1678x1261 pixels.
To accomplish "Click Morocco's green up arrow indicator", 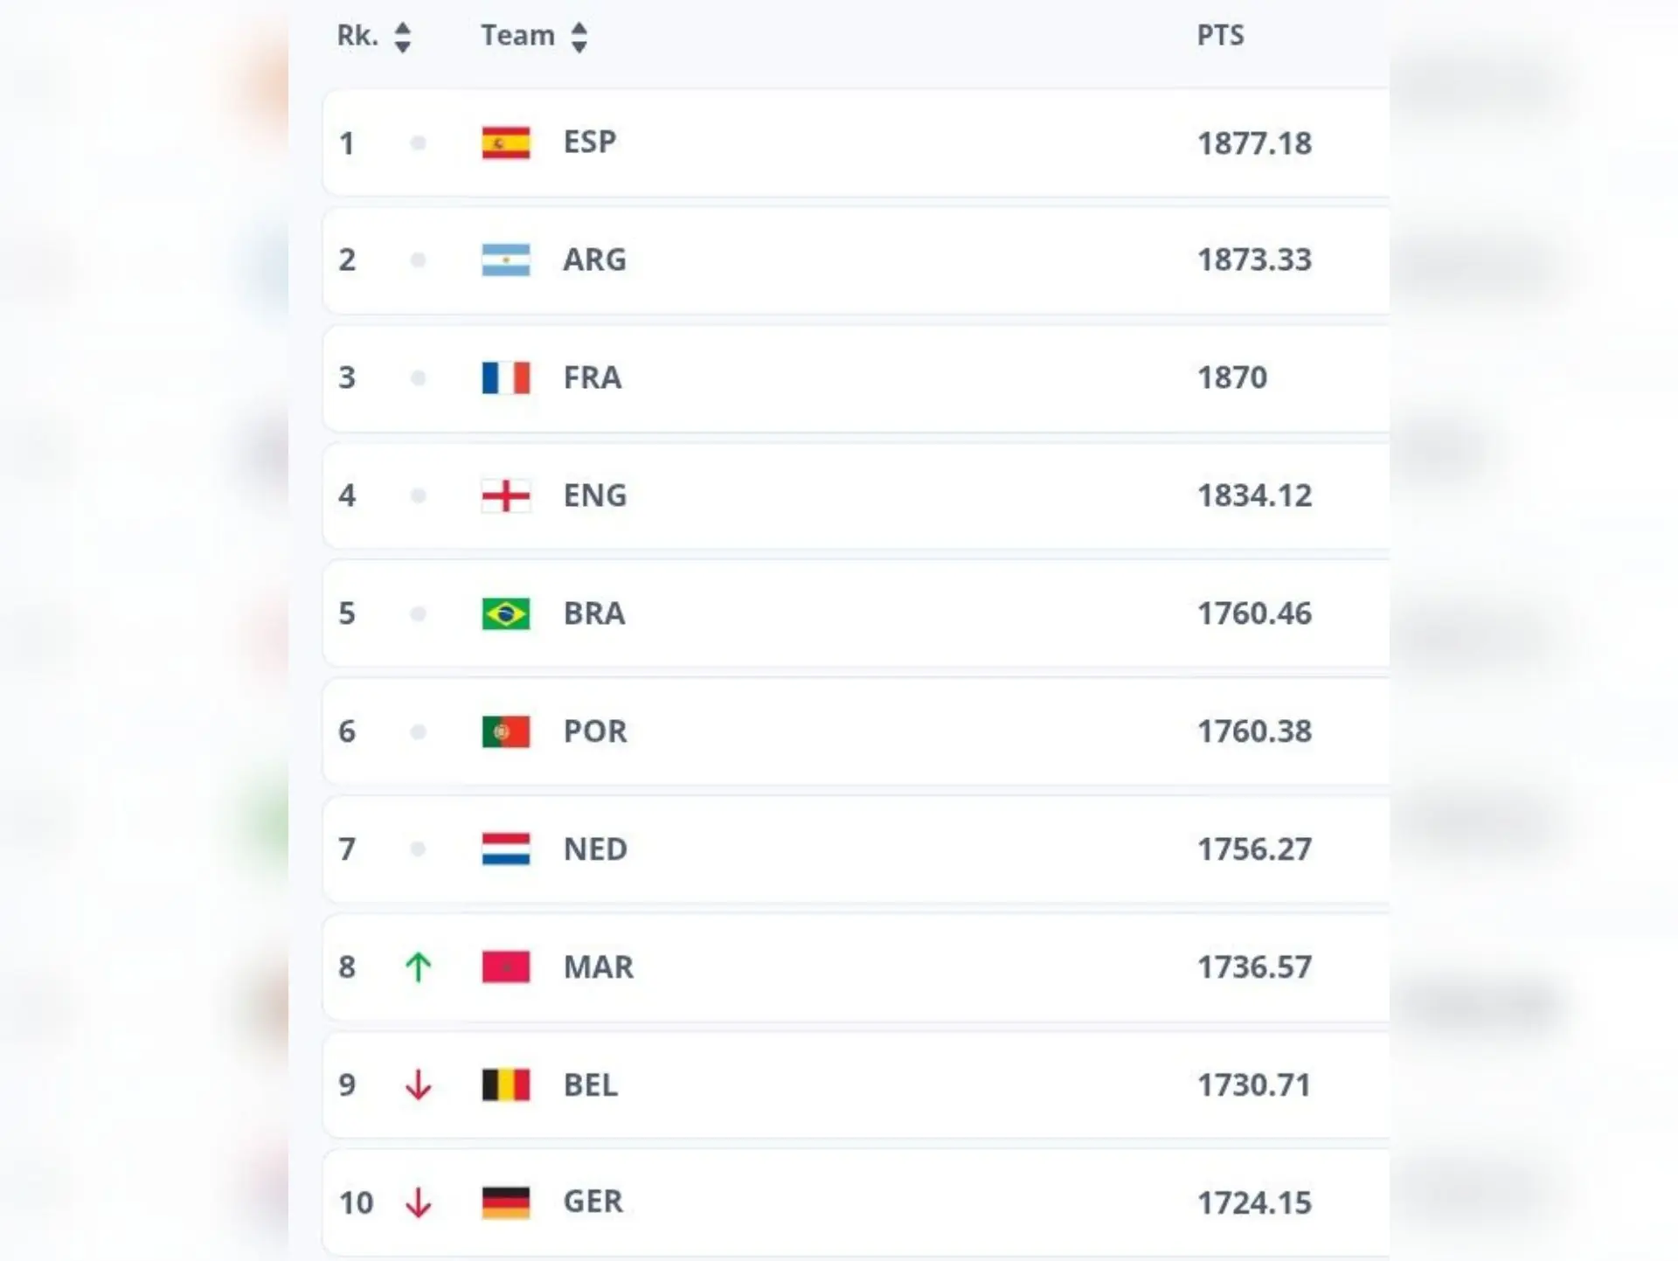I will click(x=418, y=967).
